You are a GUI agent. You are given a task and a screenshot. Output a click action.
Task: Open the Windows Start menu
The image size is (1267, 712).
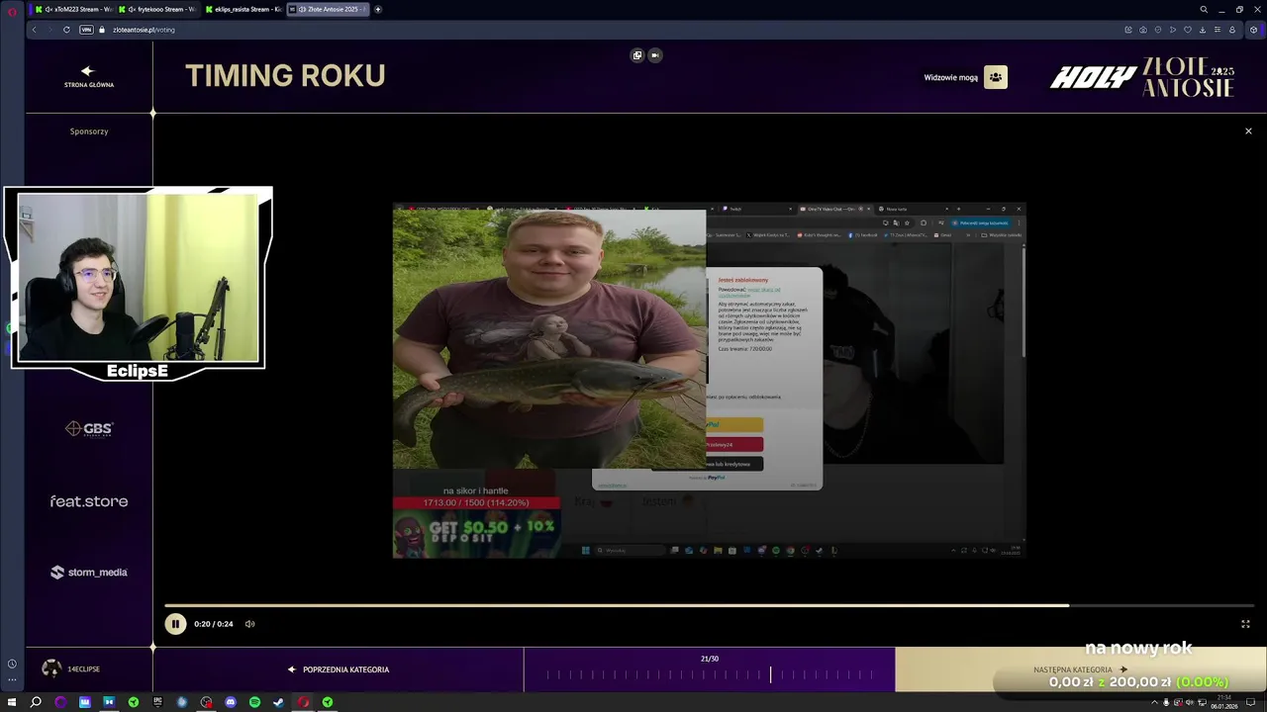click(x=12, y=702)
